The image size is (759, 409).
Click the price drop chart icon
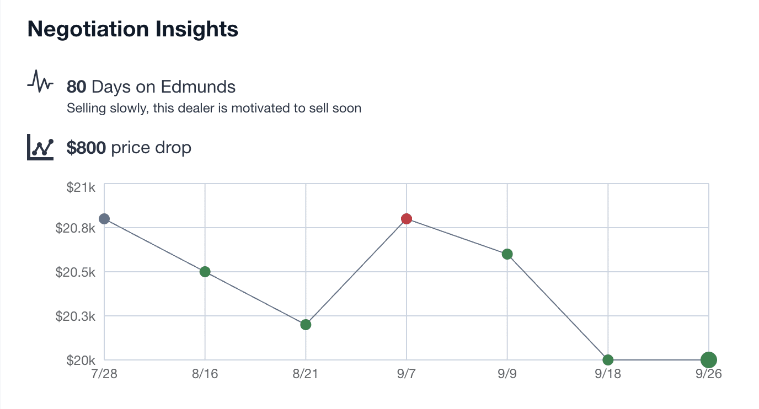[x=40, y=149]
